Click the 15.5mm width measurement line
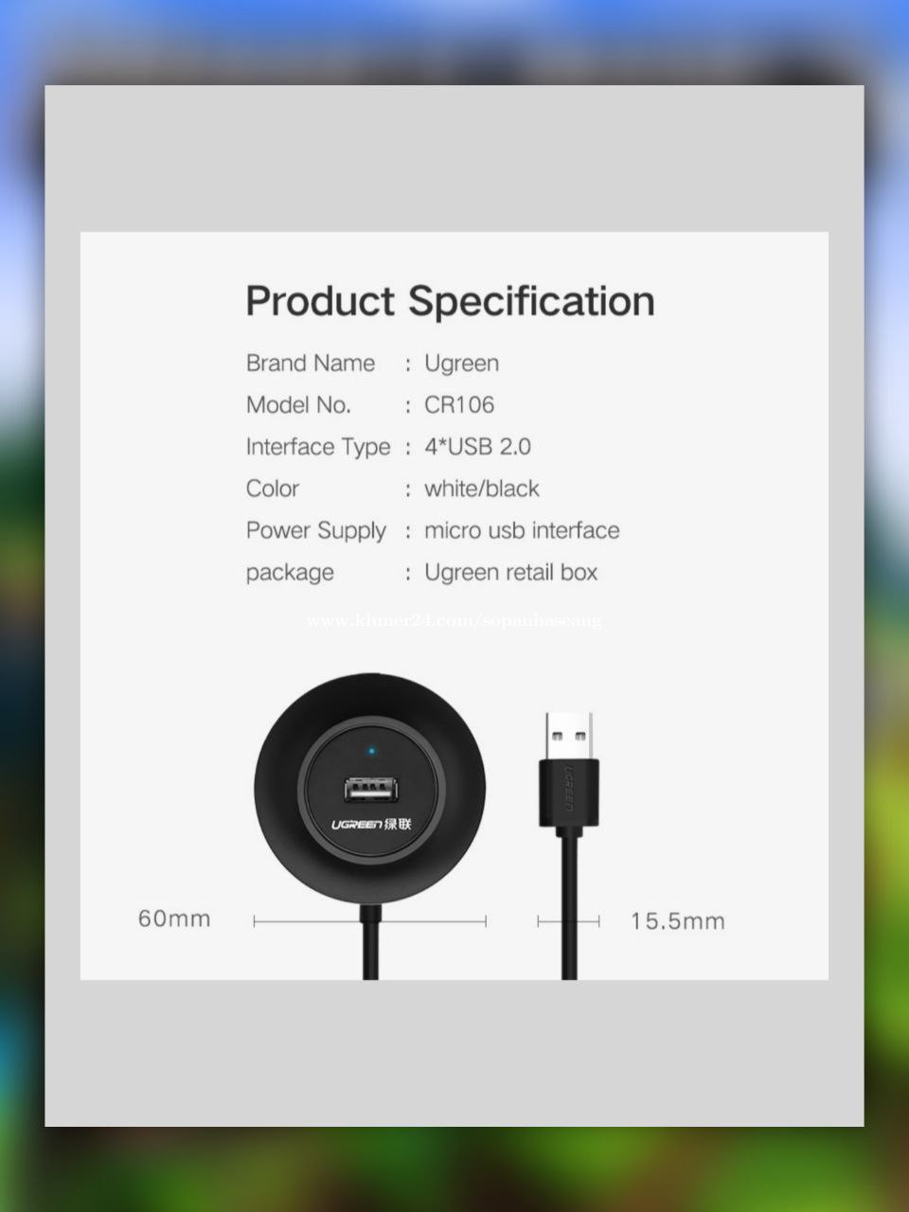Image resolution: width=909 pixels, height=1212 pixels. point(568,920)
